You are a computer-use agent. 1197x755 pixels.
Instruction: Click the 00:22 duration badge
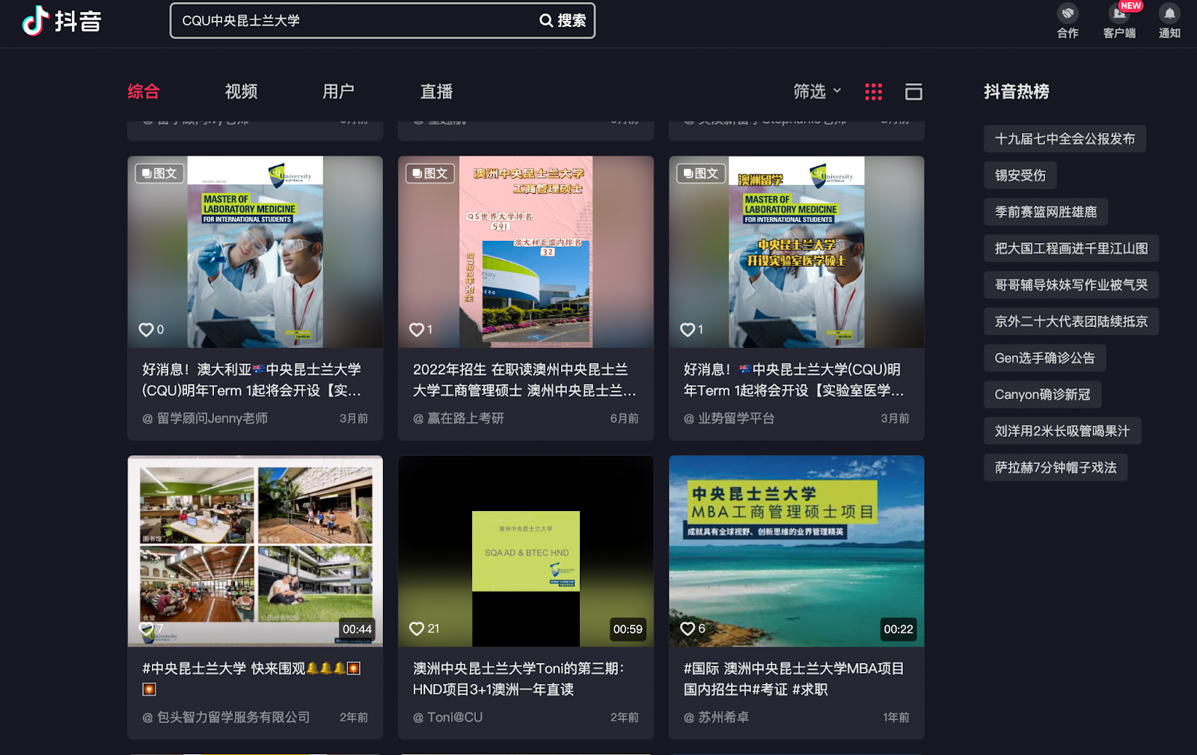tap(898, 629)
